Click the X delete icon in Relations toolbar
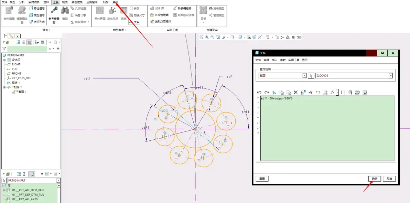The width and height of the screenshot is (410, 203). pos(296,92)
